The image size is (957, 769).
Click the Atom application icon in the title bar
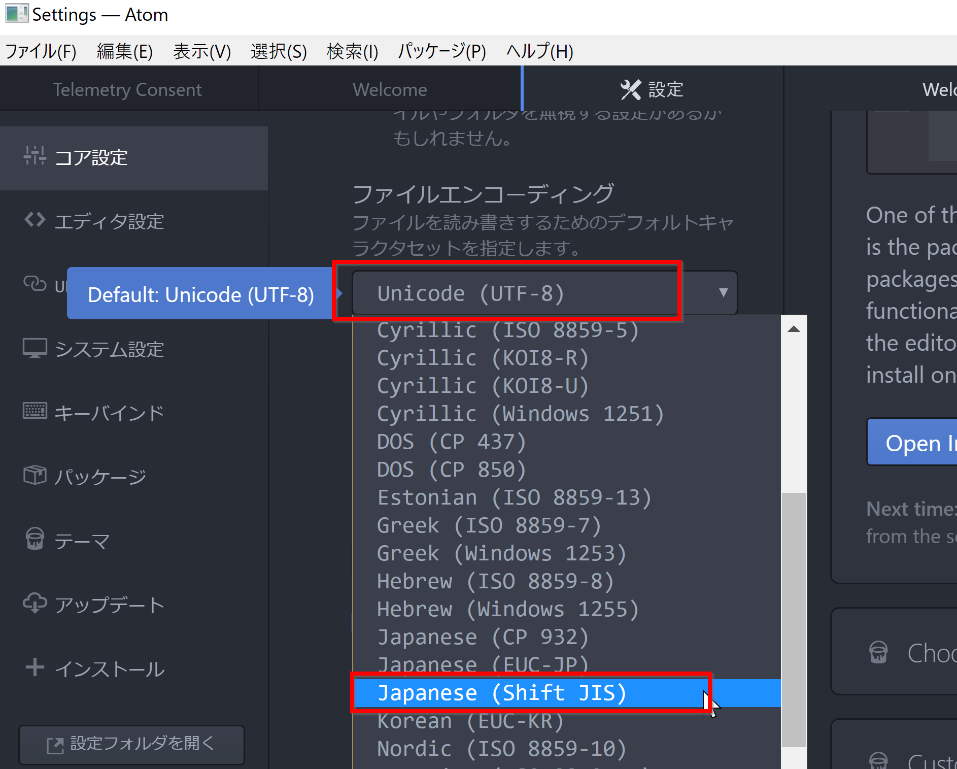tap(17, 14)
